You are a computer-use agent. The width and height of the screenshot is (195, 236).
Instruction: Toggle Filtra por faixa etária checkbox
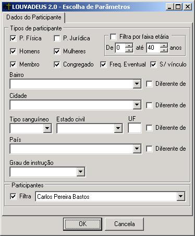tap(113, 37)
